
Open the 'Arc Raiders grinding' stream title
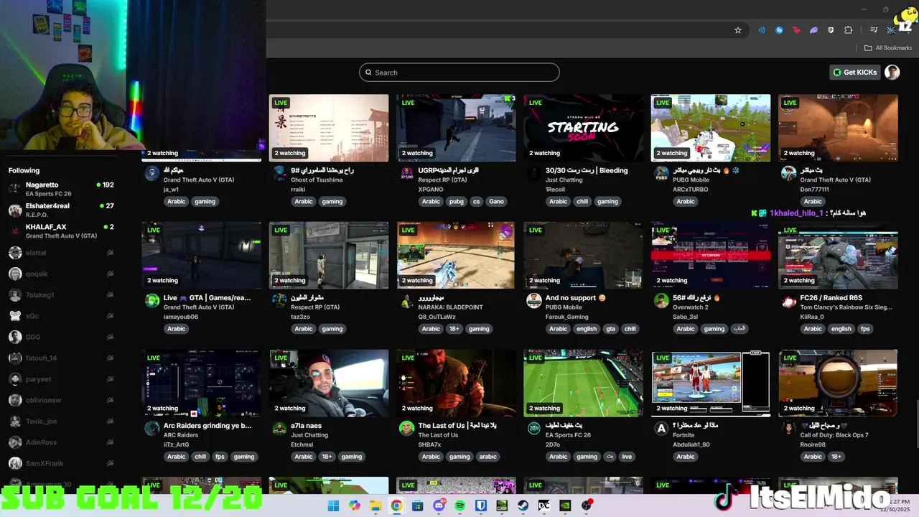click(207, 426)
